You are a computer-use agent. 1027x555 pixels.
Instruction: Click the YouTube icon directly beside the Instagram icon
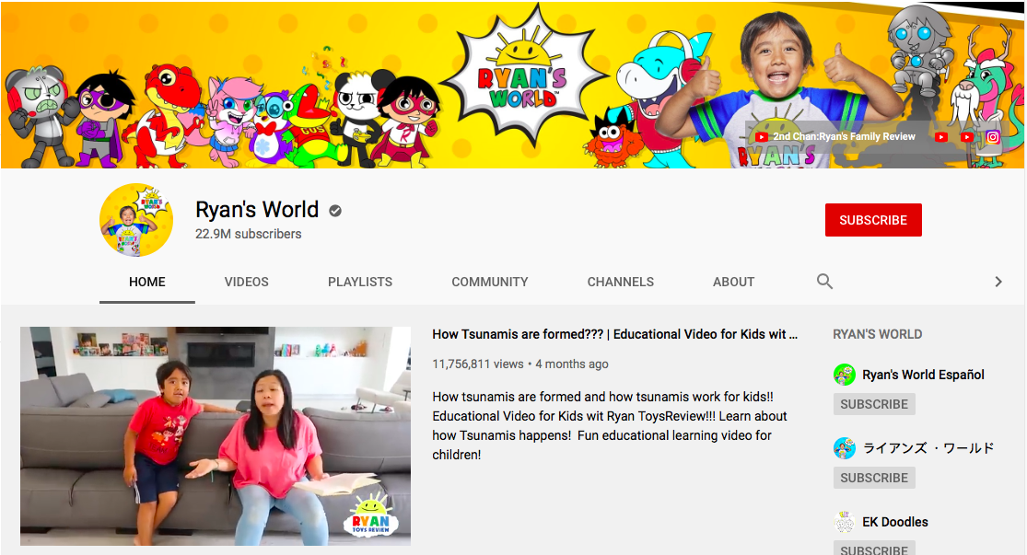tap(967, 137)
